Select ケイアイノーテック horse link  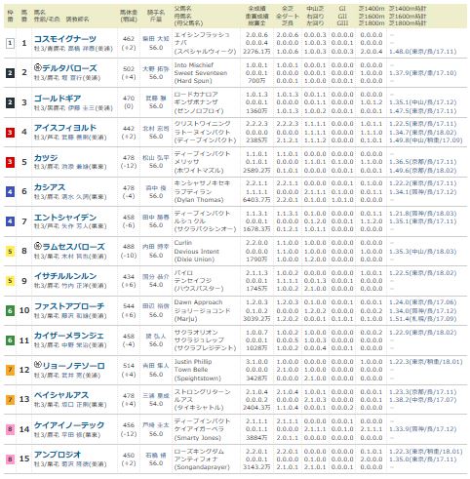(x=69, y=425)
